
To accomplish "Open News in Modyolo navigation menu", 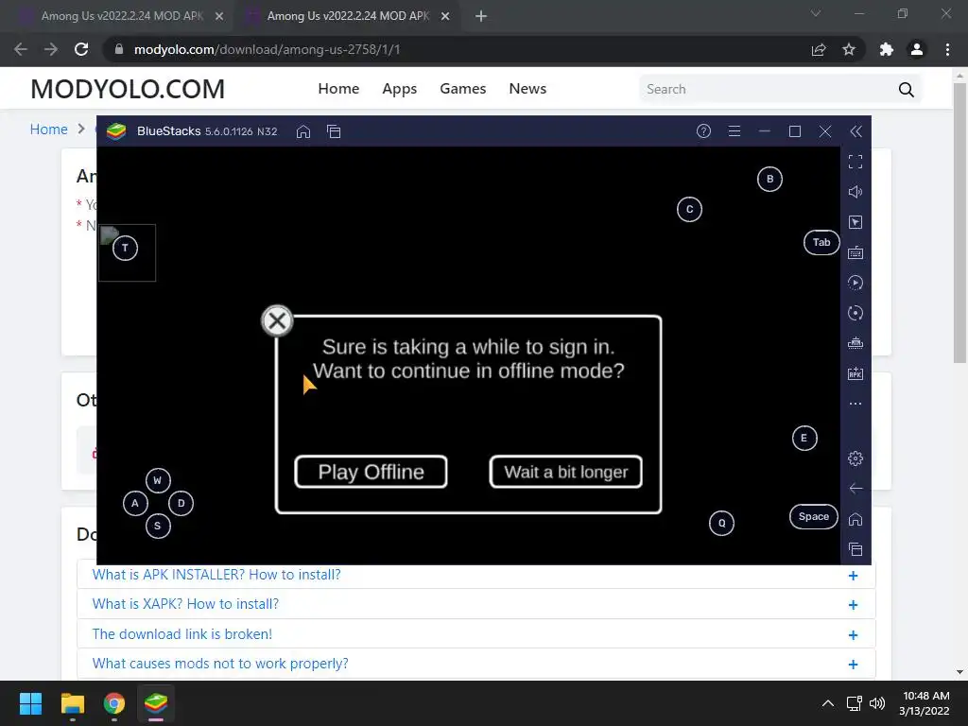I will coord(527,89).
